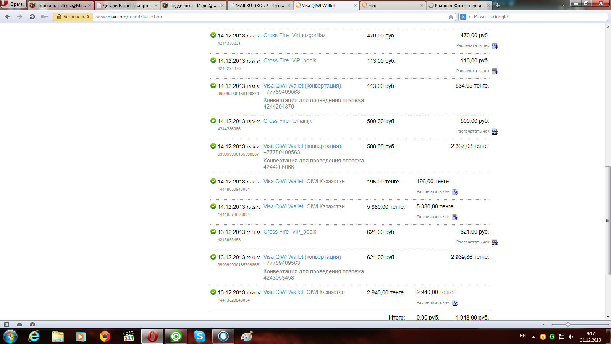Close the 'Профиль - Игры@Ма...' tab
Image resolution: width=611 pixels, height=344 pixels.
(x=89, y=6)
